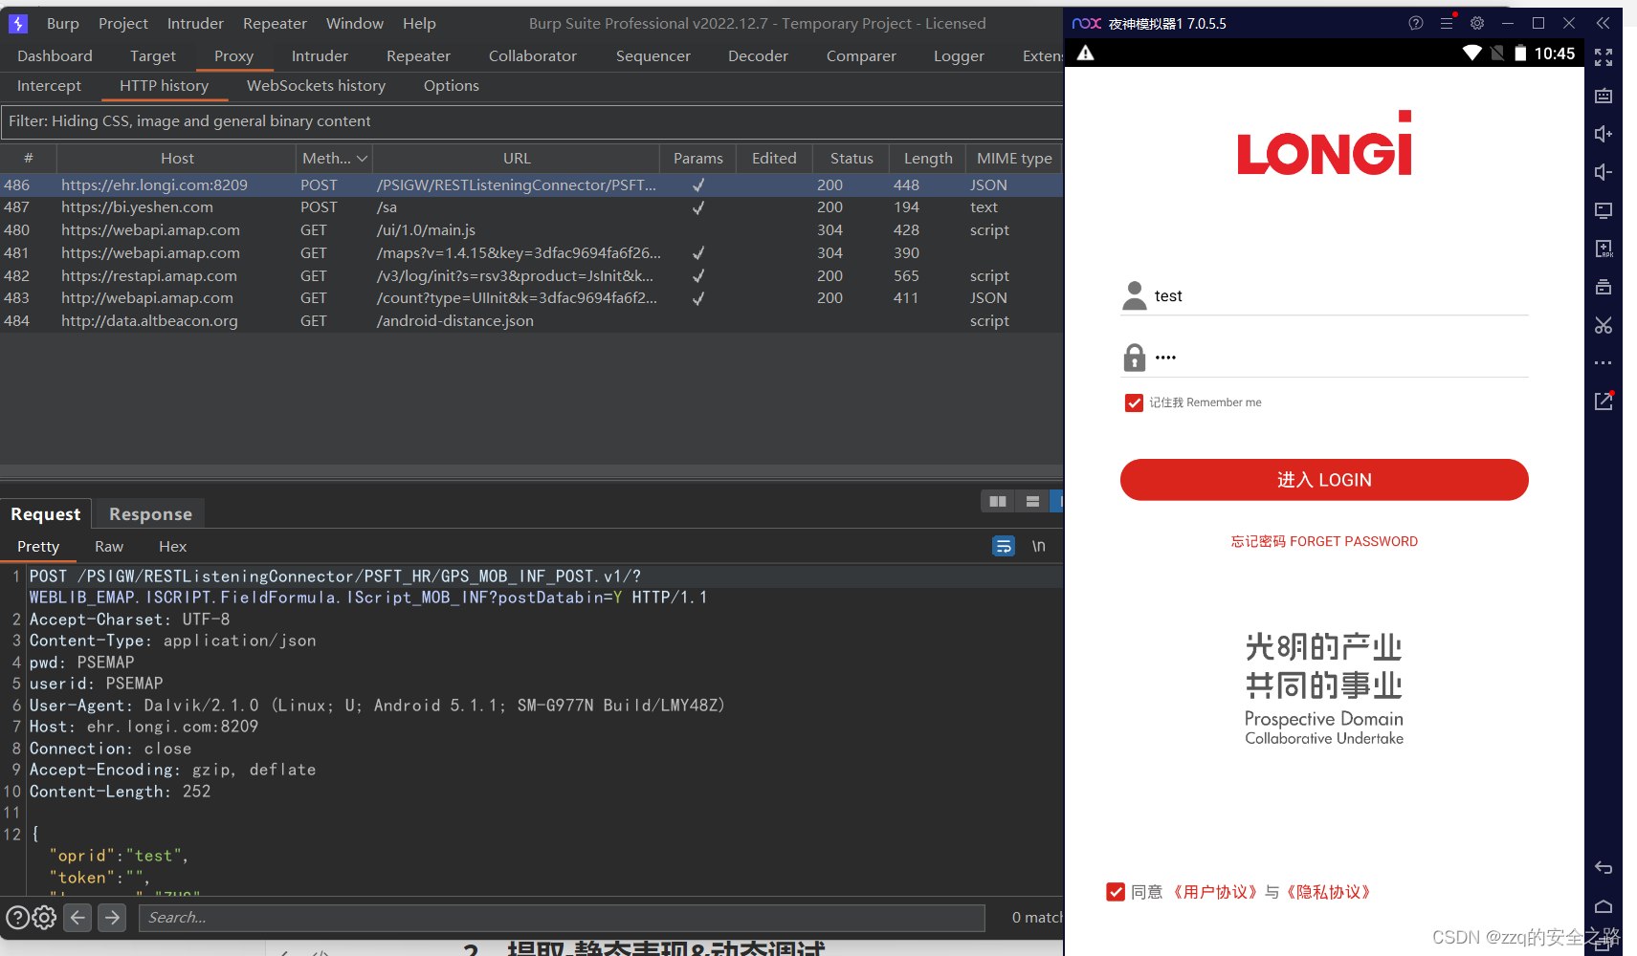Screen dimensions: 1637x956
Task: Decrease emulator volume
Action: (x=1604, y=172)
